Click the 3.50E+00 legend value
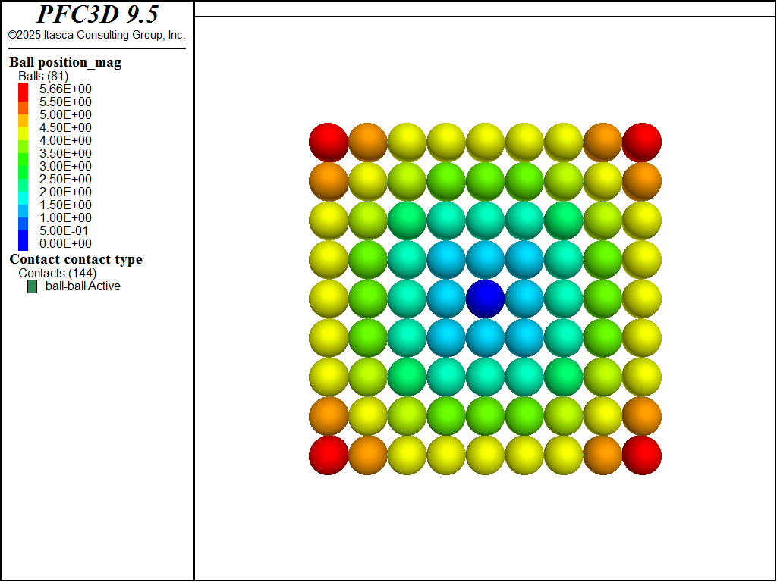Screen dimensions: 777x582 pos(65,153)
